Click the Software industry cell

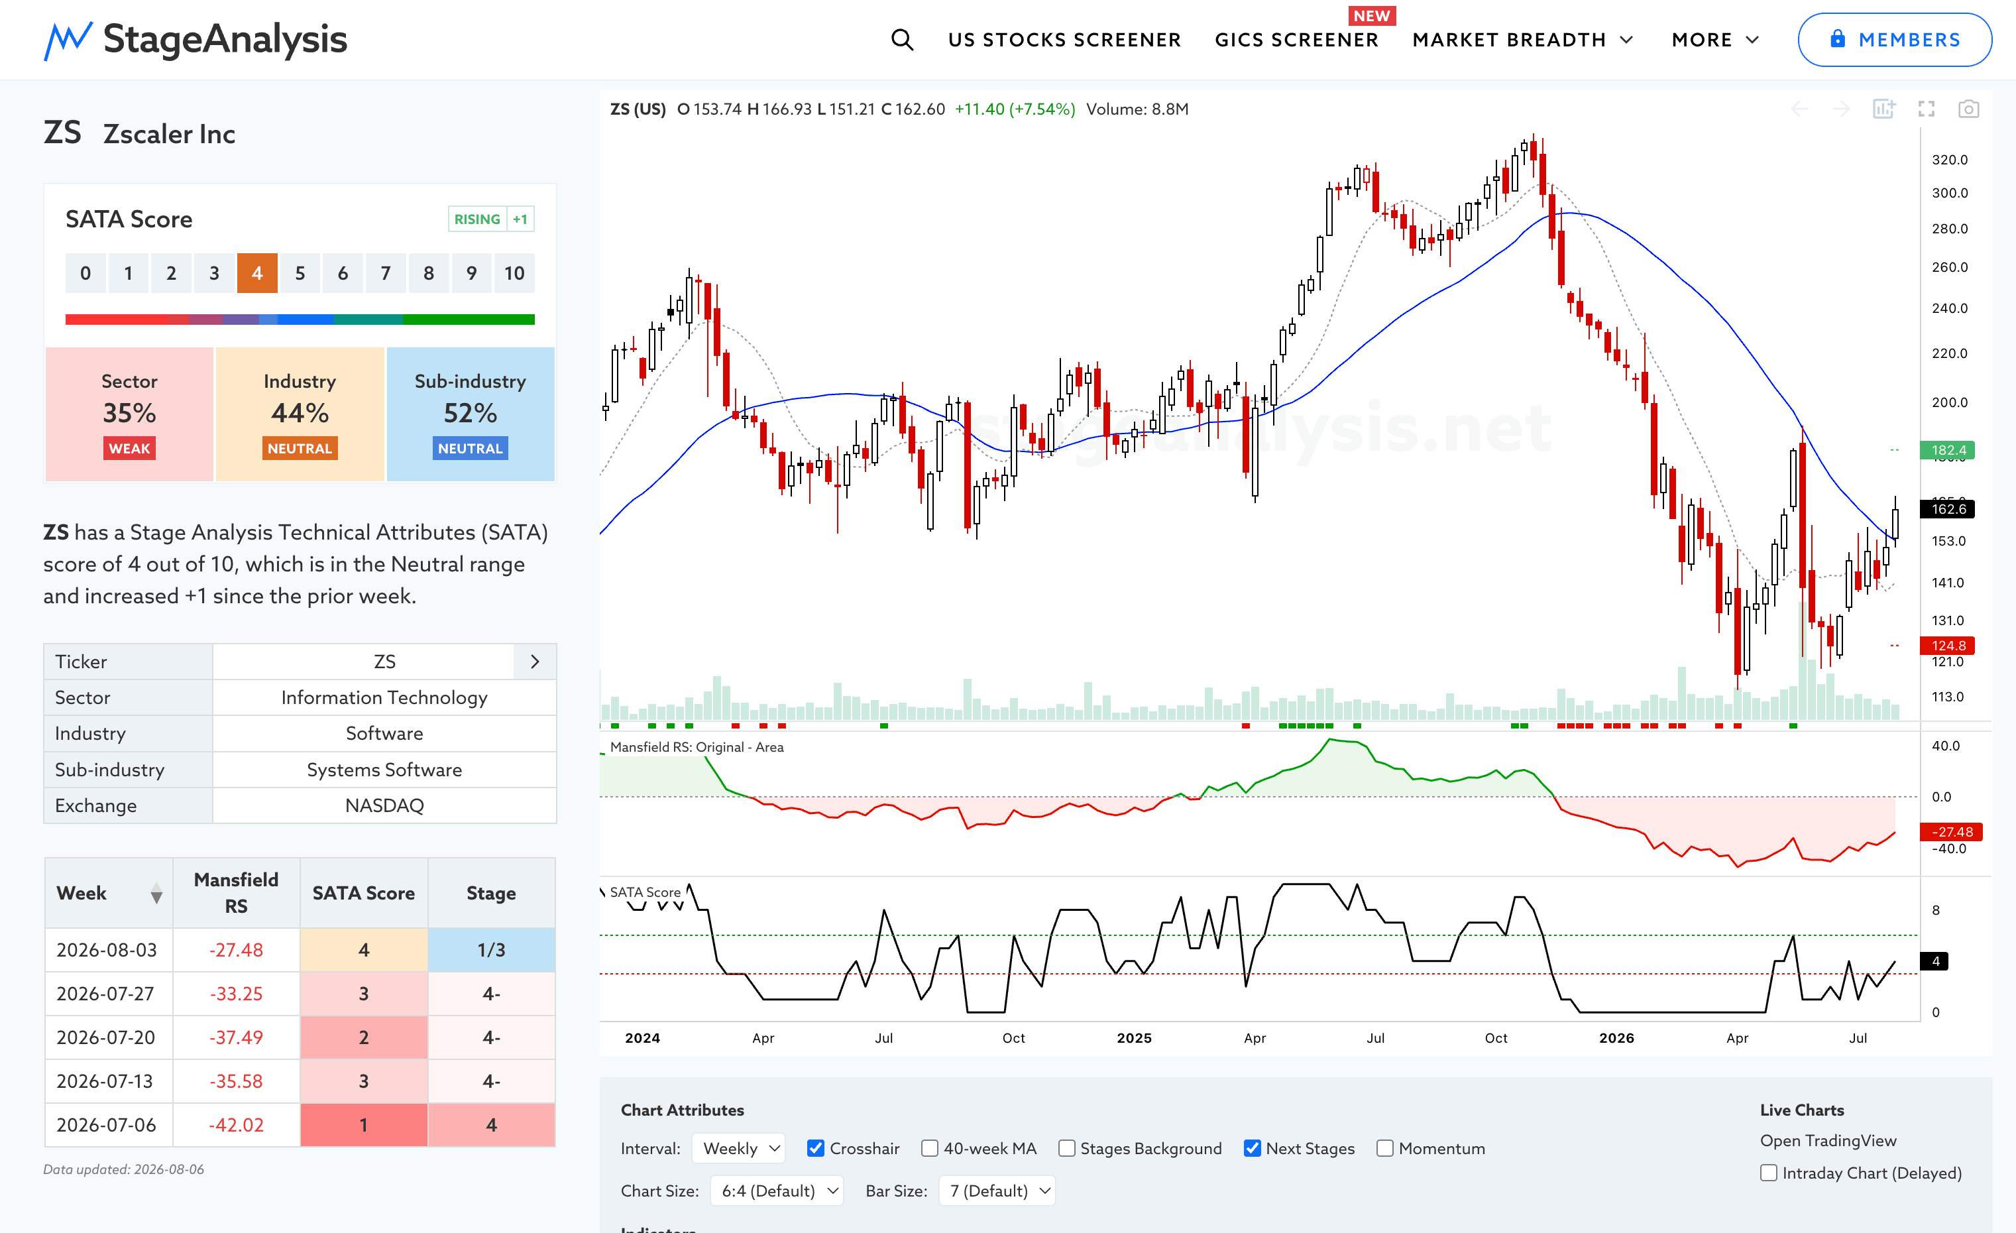click(384, 733)
